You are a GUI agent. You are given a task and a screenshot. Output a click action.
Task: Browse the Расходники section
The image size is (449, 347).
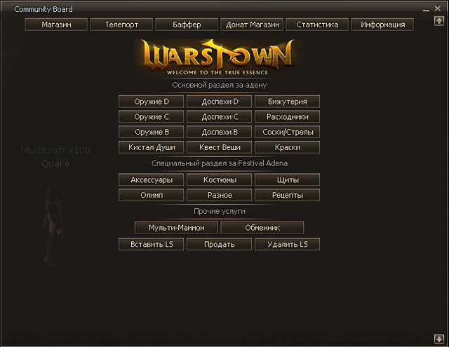[287, 116]
